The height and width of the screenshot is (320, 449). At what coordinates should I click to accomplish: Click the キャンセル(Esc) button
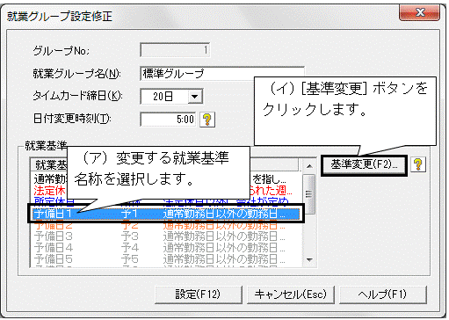coord(291,295)
